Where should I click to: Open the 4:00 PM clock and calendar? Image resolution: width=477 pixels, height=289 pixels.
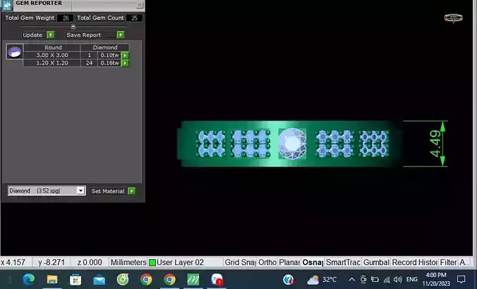point(436,279)
